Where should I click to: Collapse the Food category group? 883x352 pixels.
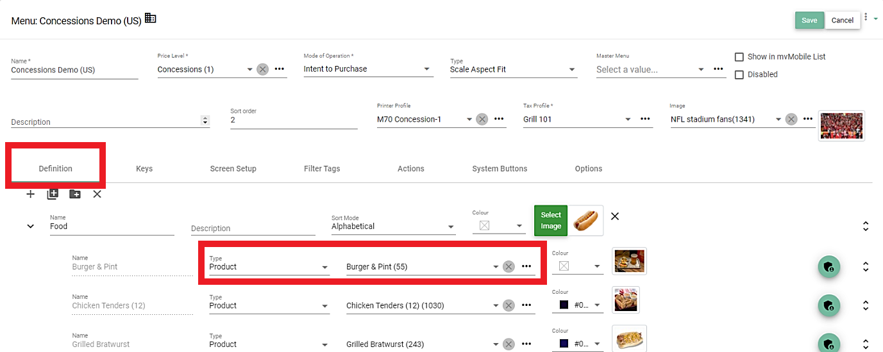30,226
